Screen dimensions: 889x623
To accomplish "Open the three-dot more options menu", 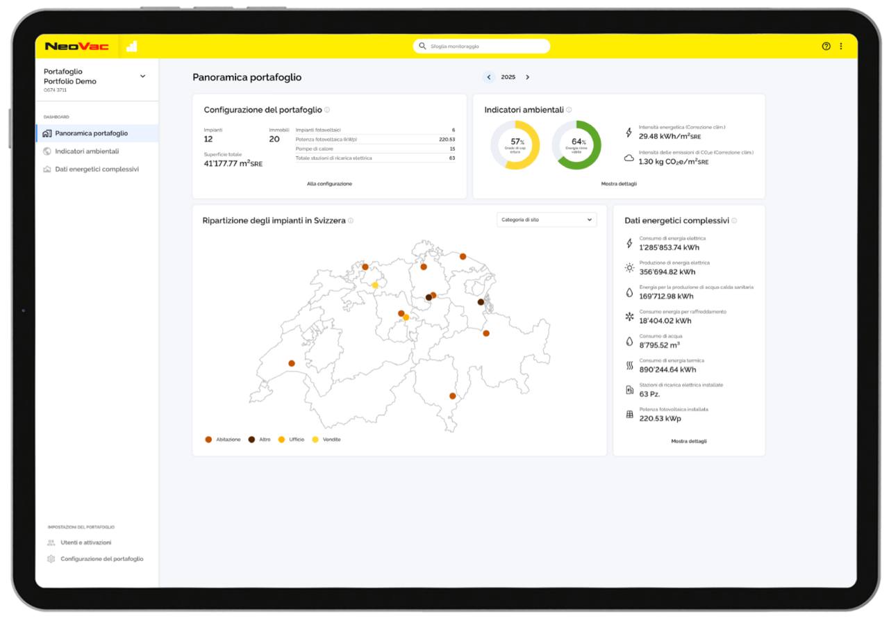I will pyautogui.click(x=841, y=47).
